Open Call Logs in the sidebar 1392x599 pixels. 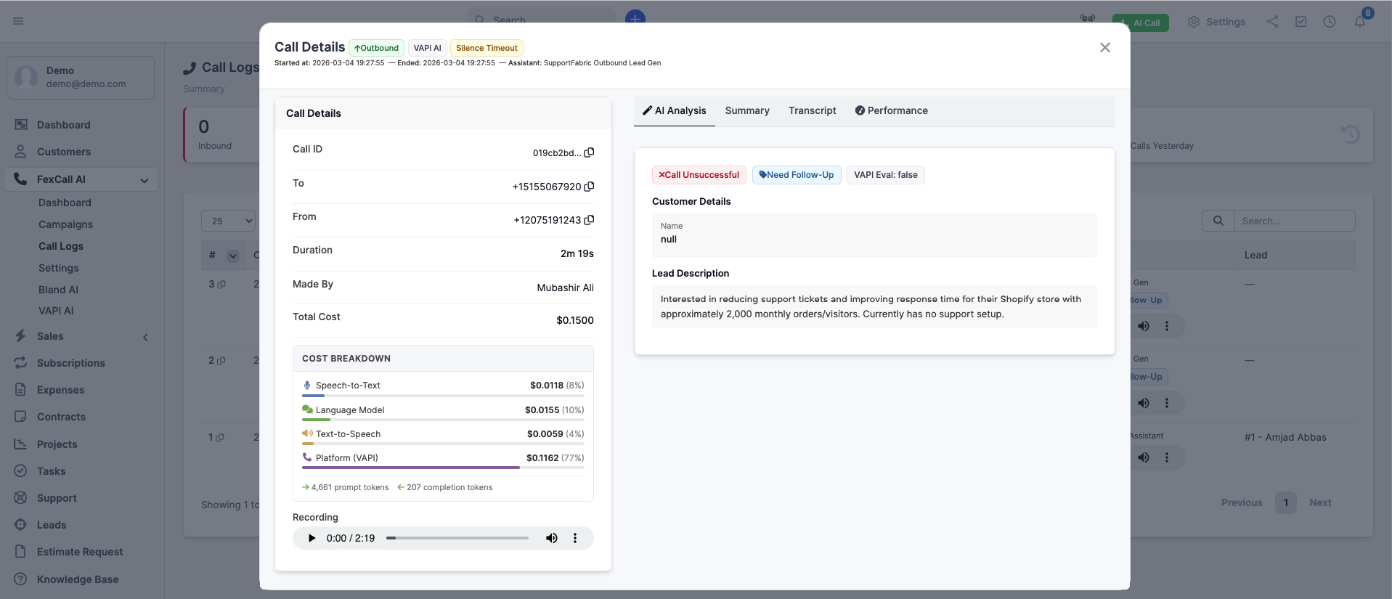61,246
